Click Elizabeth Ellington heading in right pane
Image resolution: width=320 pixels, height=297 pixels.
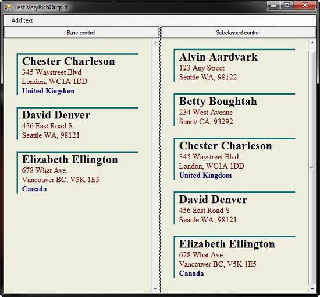click(227, 244)
